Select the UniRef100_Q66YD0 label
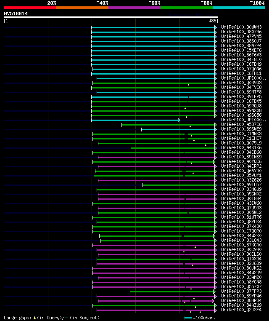 point(241,171)
